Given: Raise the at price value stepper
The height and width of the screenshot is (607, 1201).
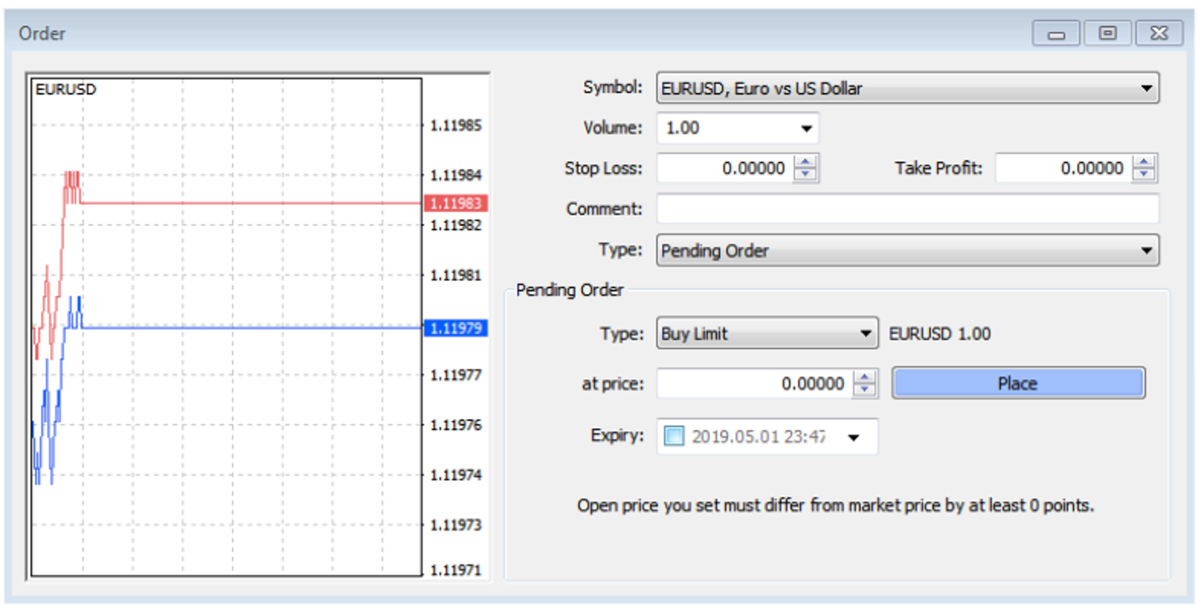Looking at the screenshot, I should pyautogui.click(x=864, y=377).
